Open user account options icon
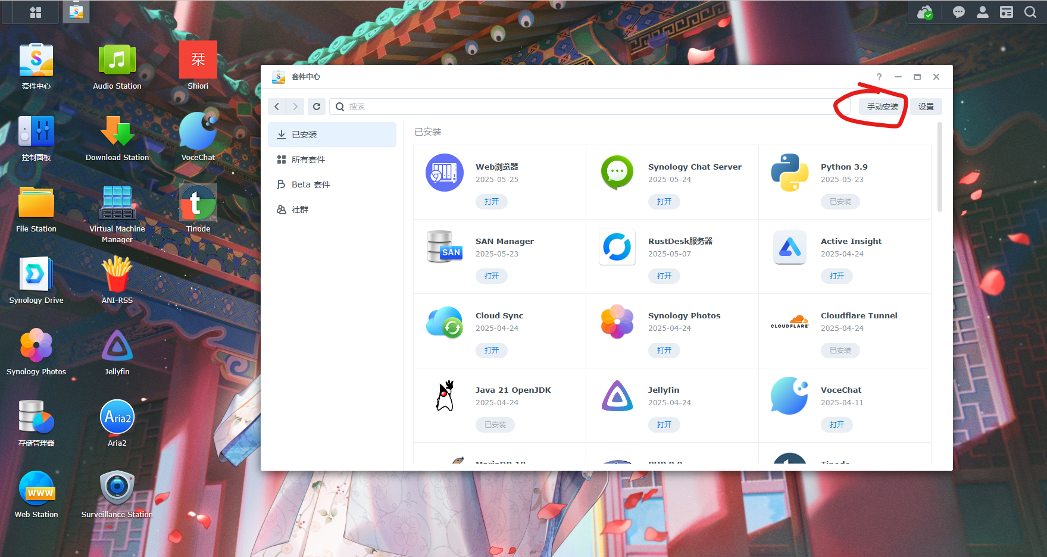The height and width of the screenshot is (557, 1047). pos(983,12)
